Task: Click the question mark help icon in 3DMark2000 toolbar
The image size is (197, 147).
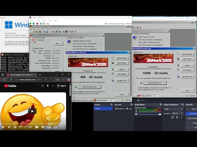Action: 75,31
